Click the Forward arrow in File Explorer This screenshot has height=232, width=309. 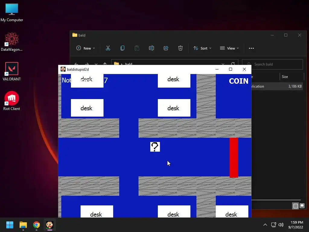(x=87, y=64)
